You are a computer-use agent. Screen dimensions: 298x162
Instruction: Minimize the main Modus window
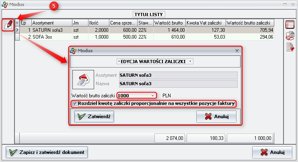tap(285, 5)
